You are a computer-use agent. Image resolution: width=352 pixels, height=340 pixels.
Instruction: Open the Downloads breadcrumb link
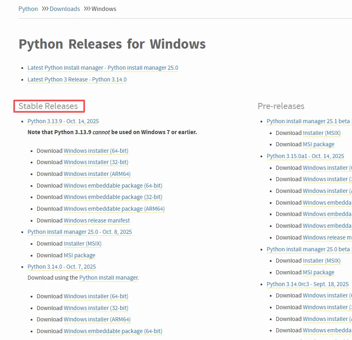pos(65,9)
